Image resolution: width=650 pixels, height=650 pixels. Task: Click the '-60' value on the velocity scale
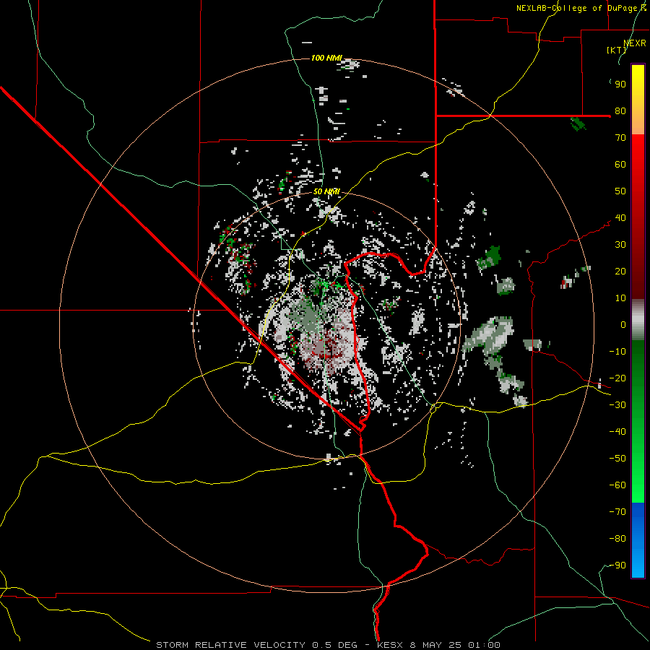coord(617,485)
